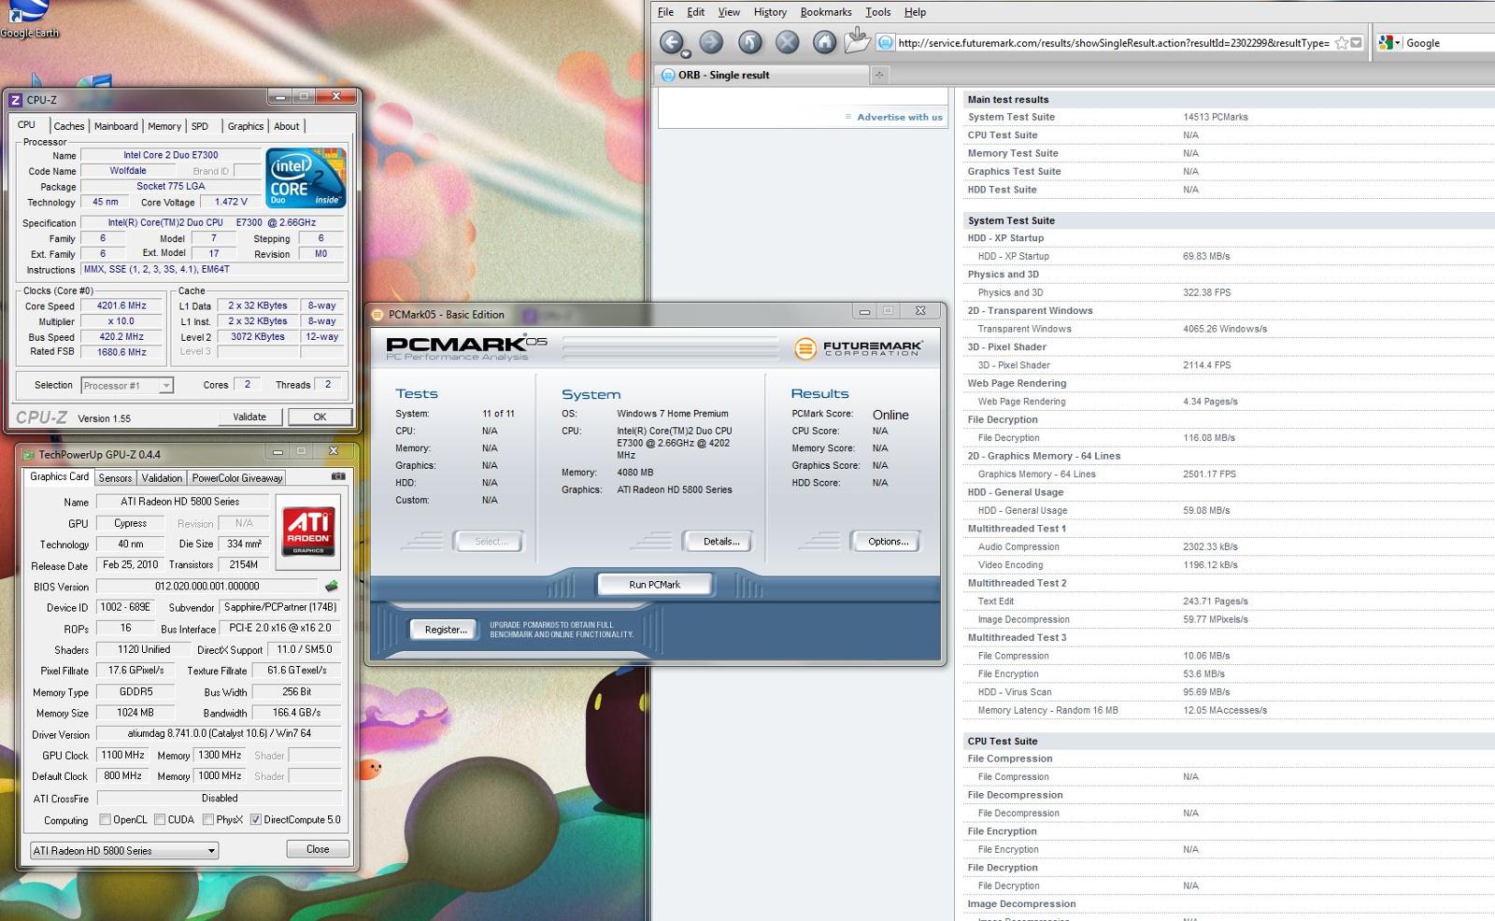This screenshot has width=1495, height=921.
Task: Open the Processor #1 selection dropdown
Action: [127, 386]
